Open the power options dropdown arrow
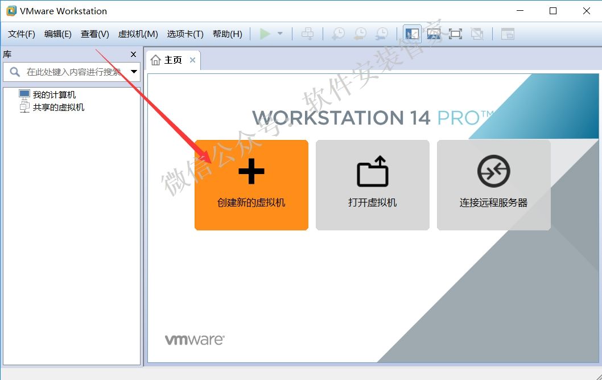The width and height of the screenshot is (602, 380). (x=280, y=34)
